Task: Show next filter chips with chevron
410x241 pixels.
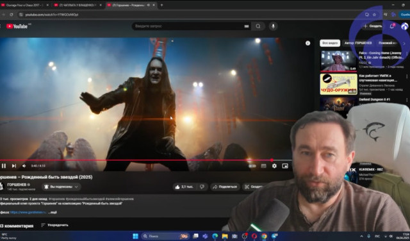Action: point(404,44)
